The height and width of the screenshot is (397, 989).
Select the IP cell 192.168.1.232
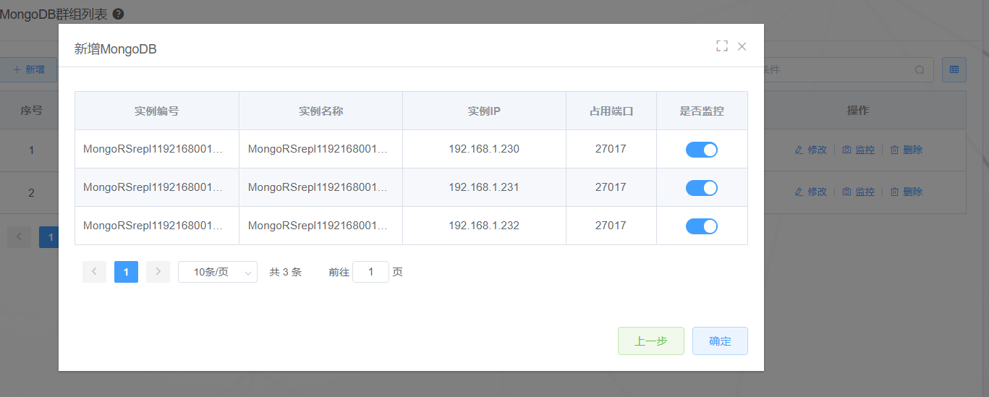coord(484,226)
